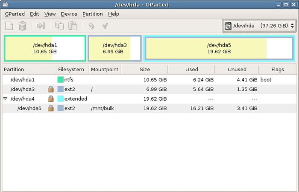Click the Apply operations checkmark icon
299x192 pixels.
click(x=105, y=26)
